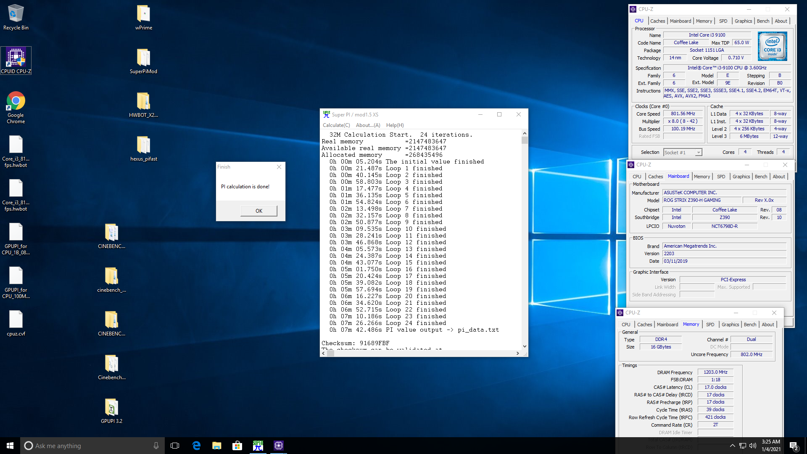Open Mainboard tab in Memory CPU-Z window
The image size is (807, 454).
coord(667,325)
